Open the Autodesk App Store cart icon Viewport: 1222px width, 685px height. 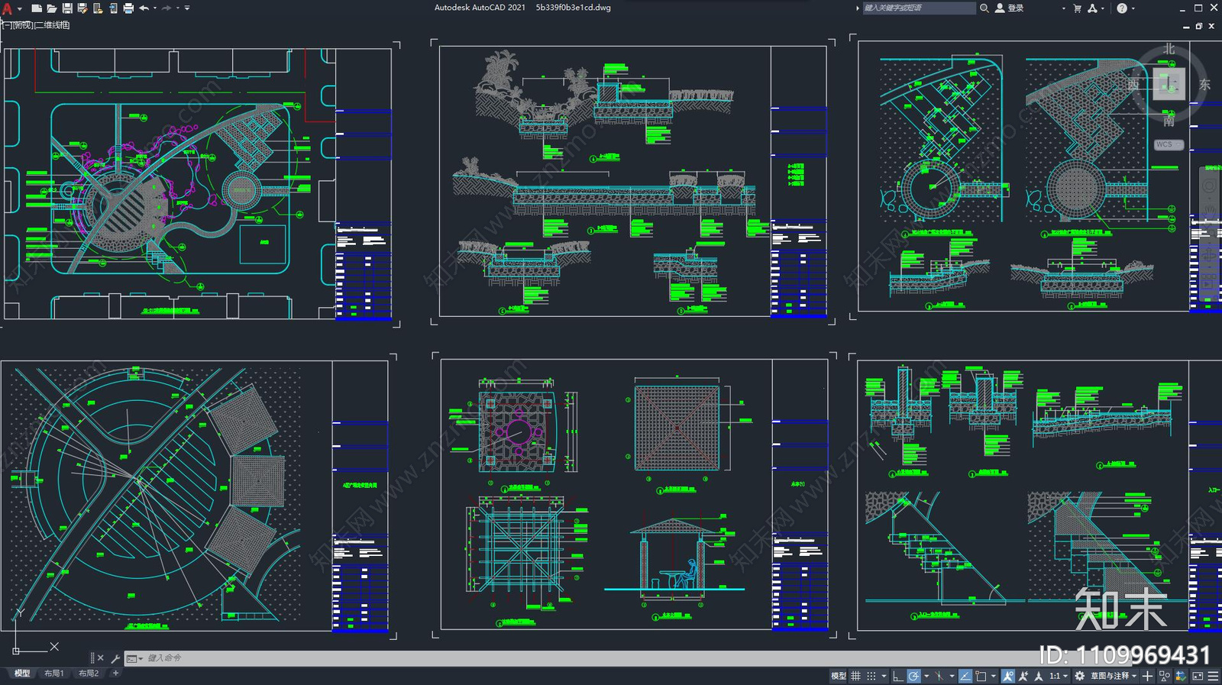(x=1077, y=8)
